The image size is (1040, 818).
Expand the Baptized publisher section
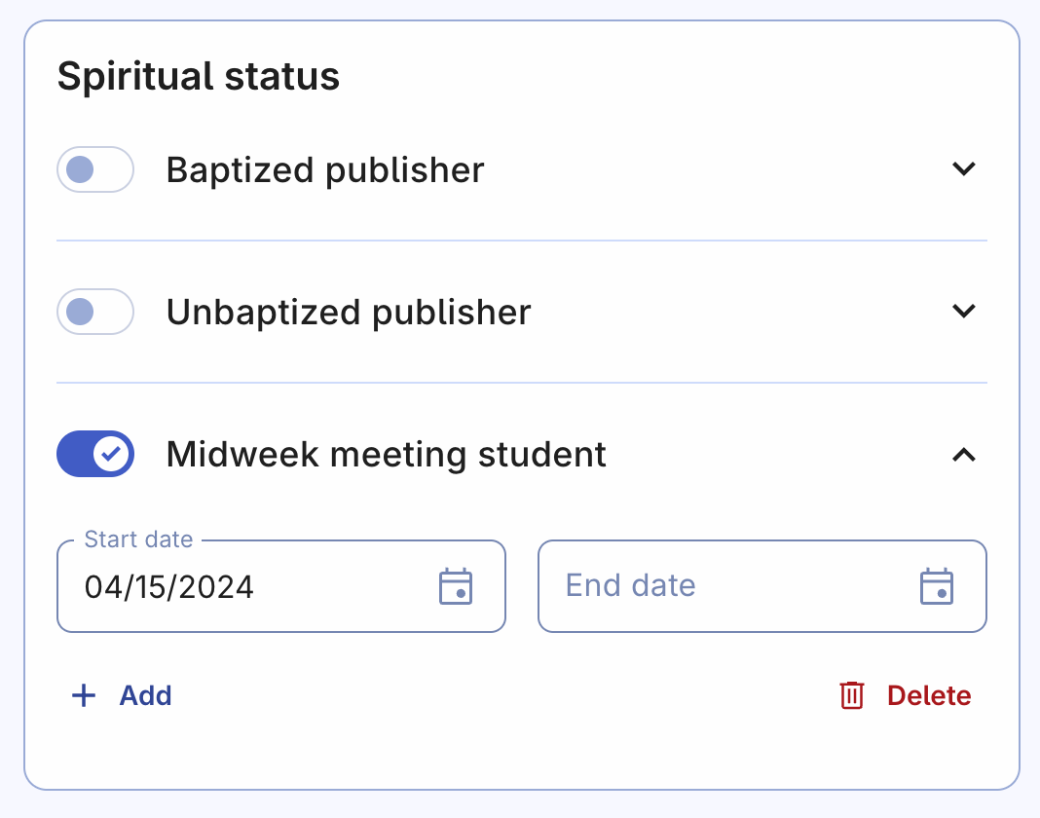click(964, 169)
